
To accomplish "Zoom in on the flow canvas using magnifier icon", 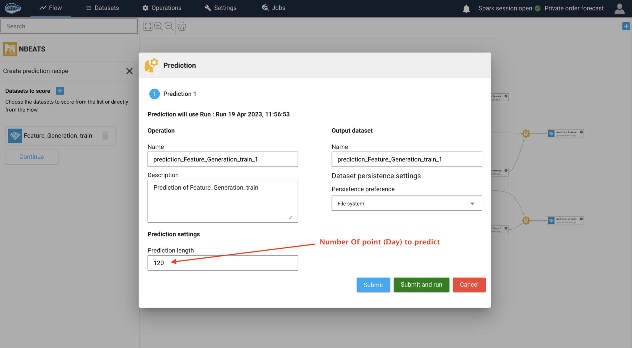I will click(158, 26).
